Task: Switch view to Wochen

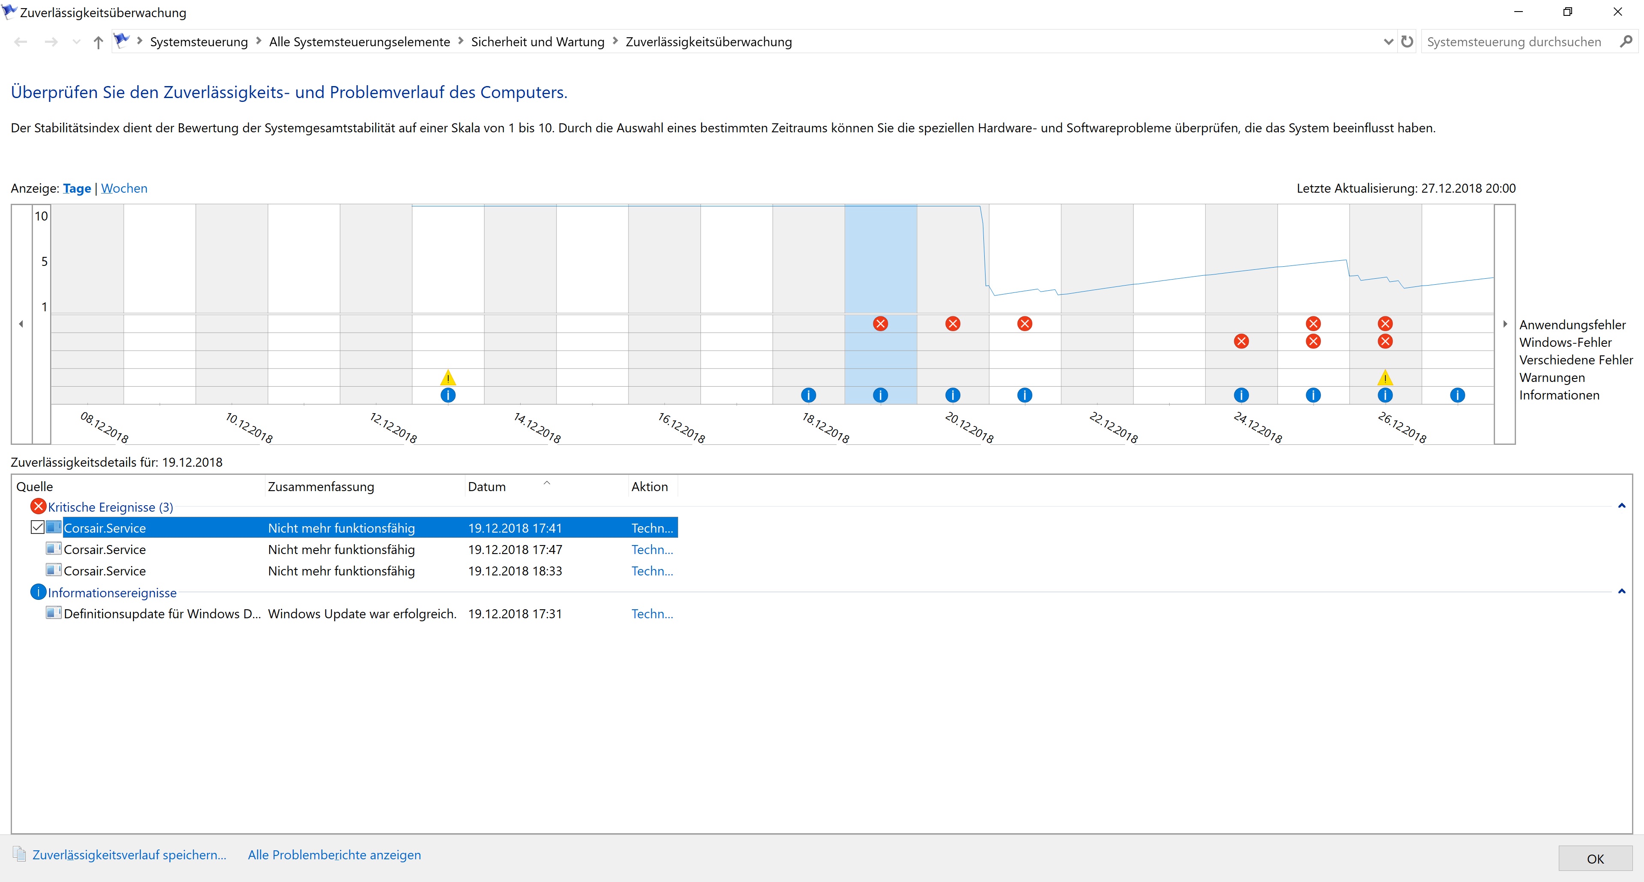Action: [x=124, y=188]
